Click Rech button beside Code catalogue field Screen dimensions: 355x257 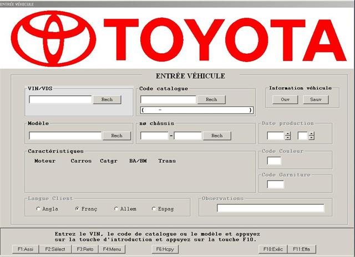211,100
